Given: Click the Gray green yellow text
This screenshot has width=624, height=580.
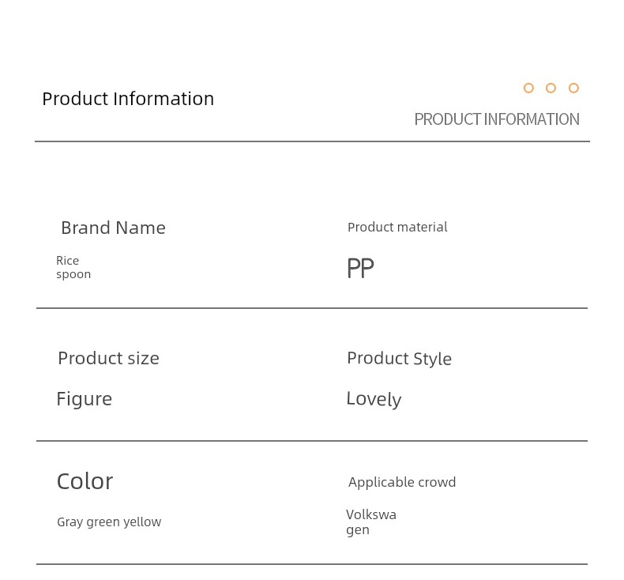Looking at the screenshot, I should coord(109,522).
